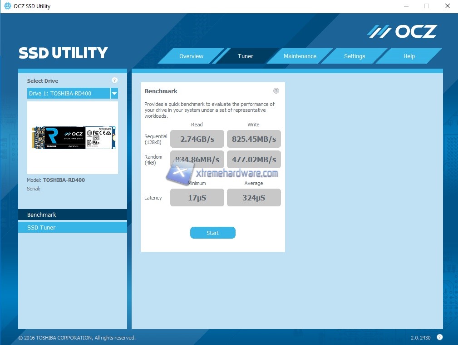Click the sequential read 2.74GB/s result box

coord(197,139)
